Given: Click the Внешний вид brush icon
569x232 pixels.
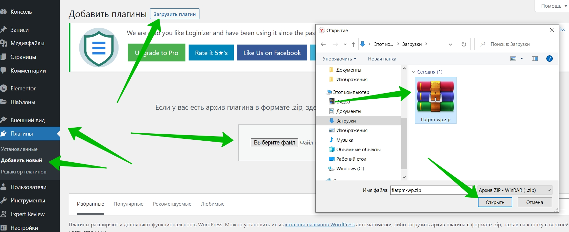Looking at the screenshot, I should tap(4, 120).
